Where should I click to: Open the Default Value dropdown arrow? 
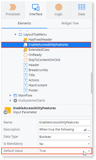click(89, 151)
